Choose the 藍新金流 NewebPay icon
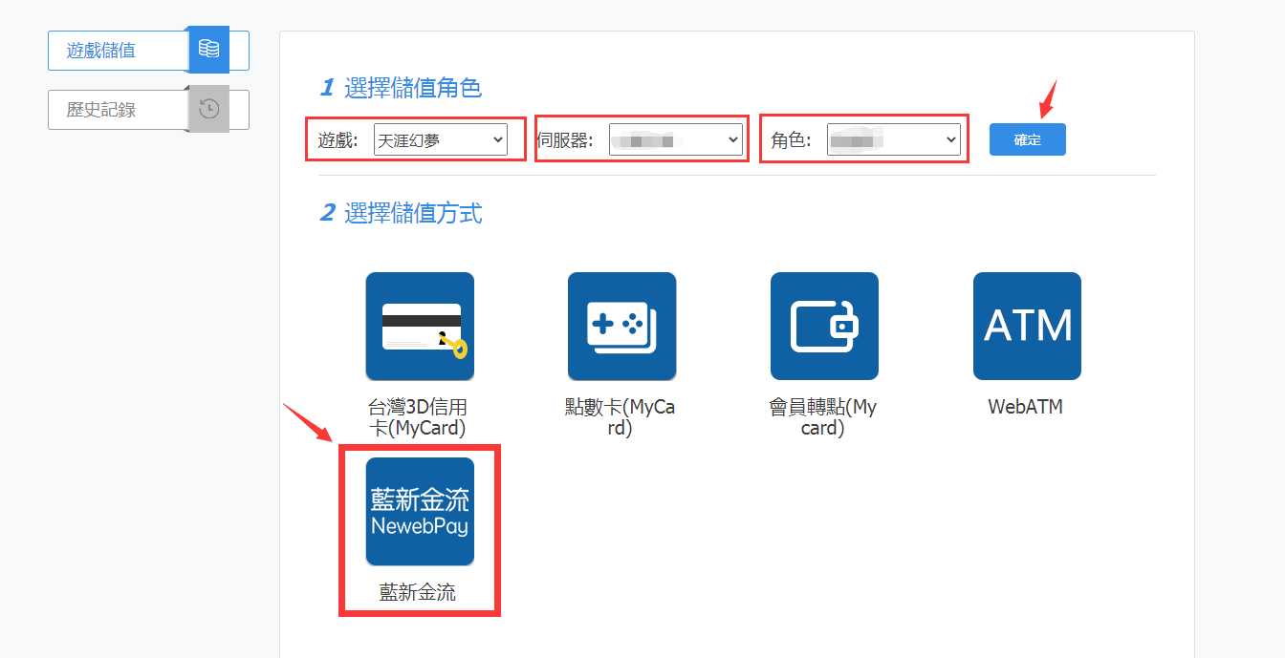This screenshot has width=1285, height=658. (x=420, y=512)
